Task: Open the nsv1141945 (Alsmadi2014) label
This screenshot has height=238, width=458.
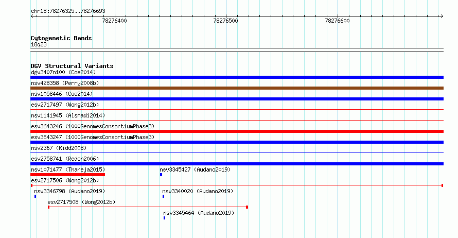Action: [x=68, y=115]
